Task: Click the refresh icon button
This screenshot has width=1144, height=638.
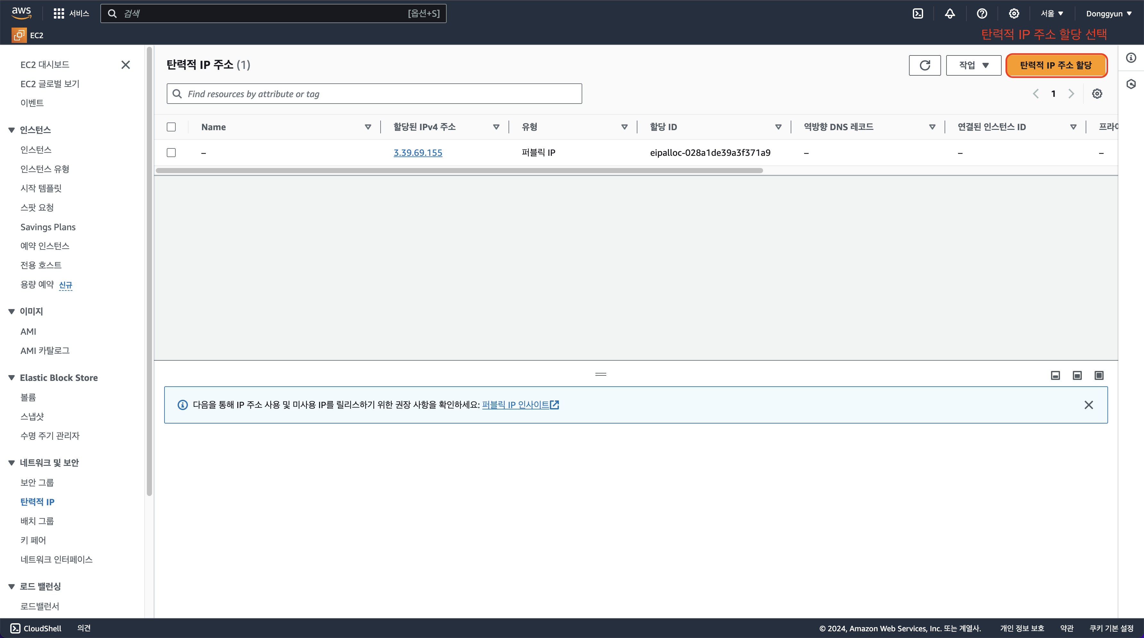Action: coord(925,65)
